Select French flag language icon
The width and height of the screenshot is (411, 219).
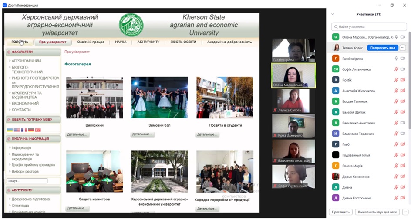[24, 130]
